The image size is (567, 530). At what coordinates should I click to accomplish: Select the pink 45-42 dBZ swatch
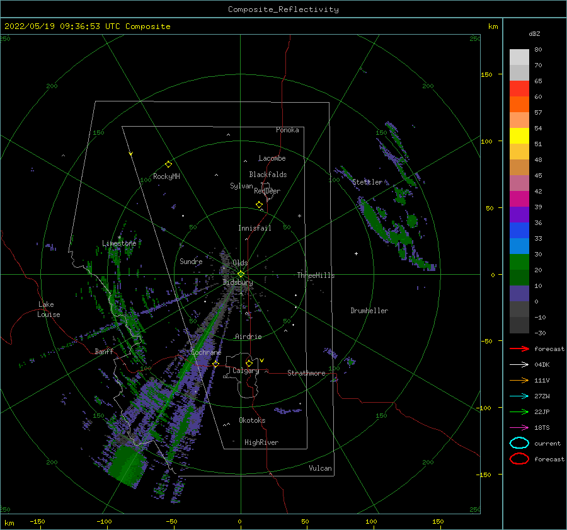519,183
